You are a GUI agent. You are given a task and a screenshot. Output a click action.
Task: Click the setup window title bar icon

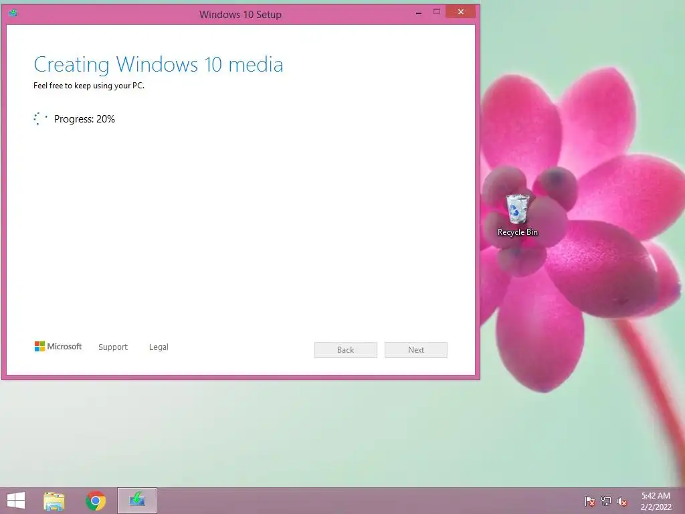coord(13,13)
